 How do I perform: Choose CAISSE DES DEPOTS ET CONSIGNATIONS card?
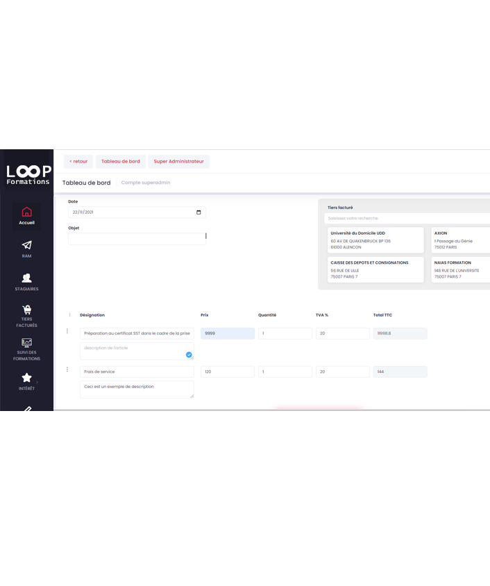pos(375,269)
